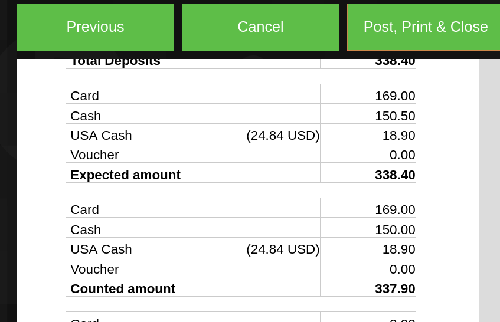Screen dimensions: 500x322
Task: Select the 150.50 Cash value
Action: tap(395, 116)
